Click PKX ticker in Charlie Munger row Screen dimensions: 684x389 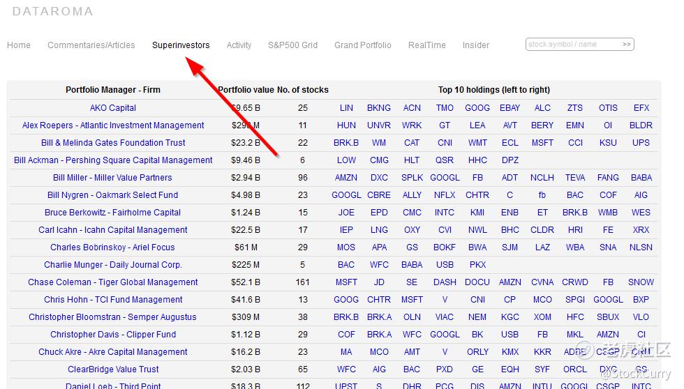tap(477, 265)
